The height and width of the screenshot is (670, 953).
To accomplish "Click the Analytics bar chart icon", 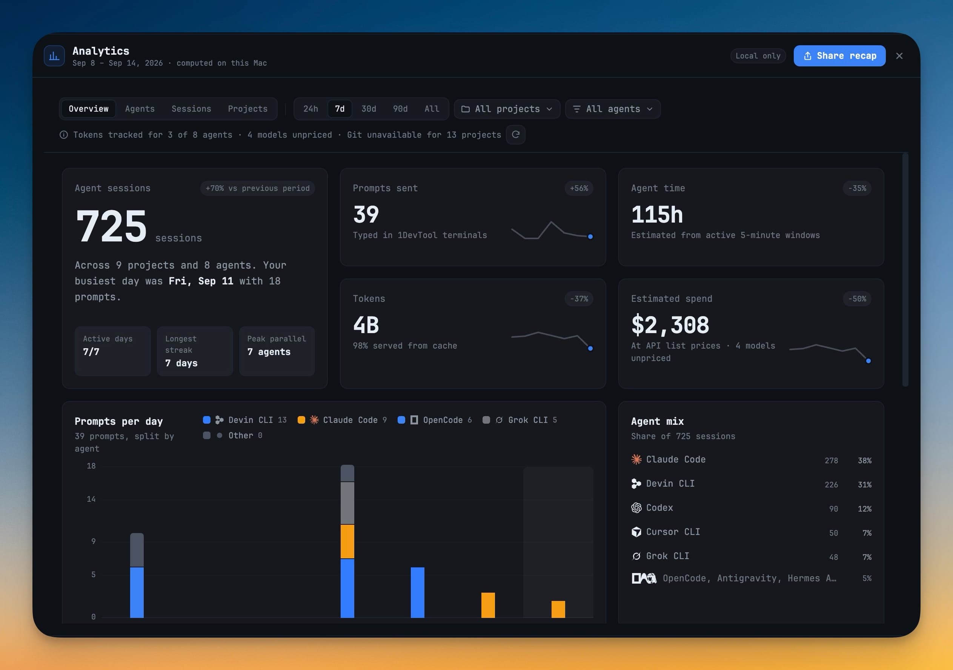I will [x=54, y=56].
